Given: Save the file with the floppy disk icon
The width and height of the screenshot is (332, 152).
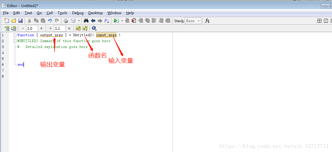Looking at the screenshot, I should (20, 21).
